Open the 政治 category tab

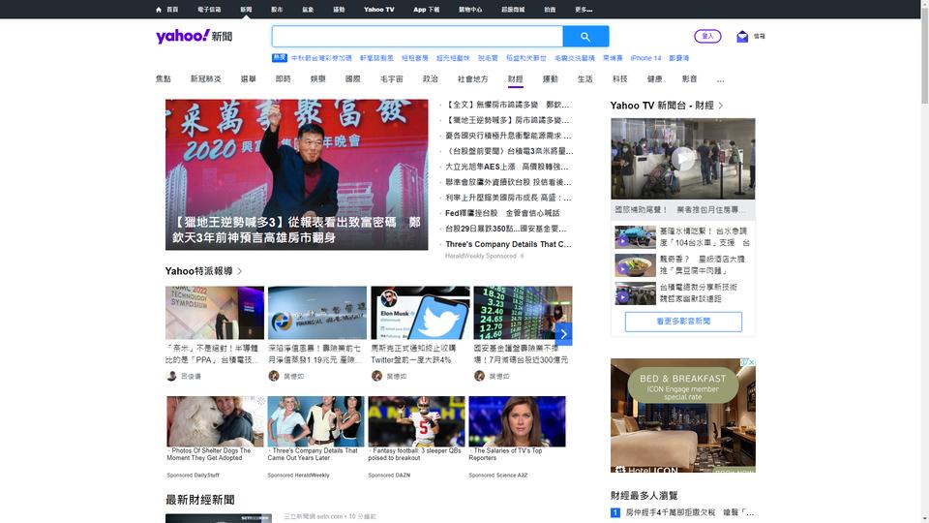pos(430,78)
